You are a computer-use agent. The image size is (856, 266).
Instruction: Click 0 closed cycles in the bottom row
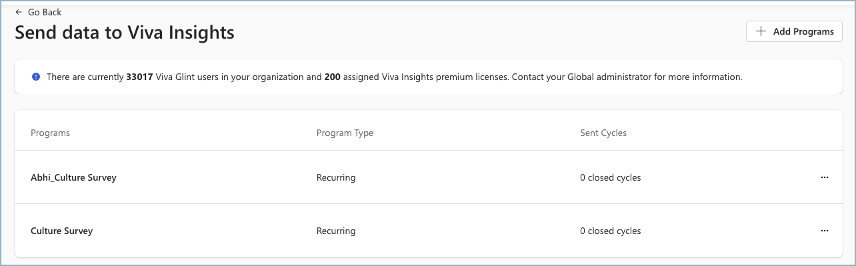pos(610,231)
